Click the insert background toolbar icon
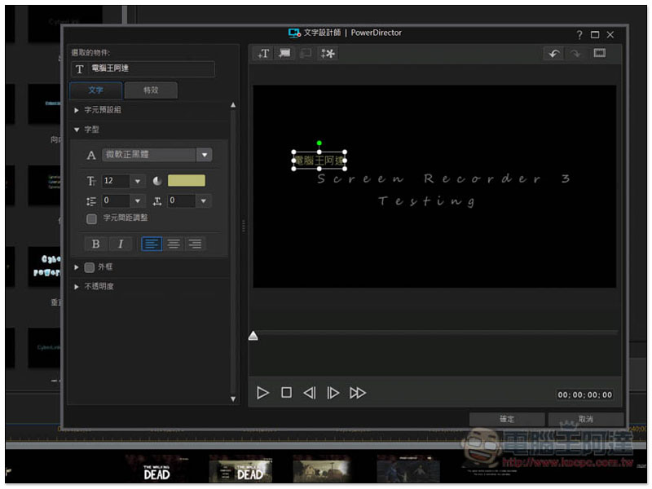Viewport: 652px width, 489px height. tap(306, 54)
